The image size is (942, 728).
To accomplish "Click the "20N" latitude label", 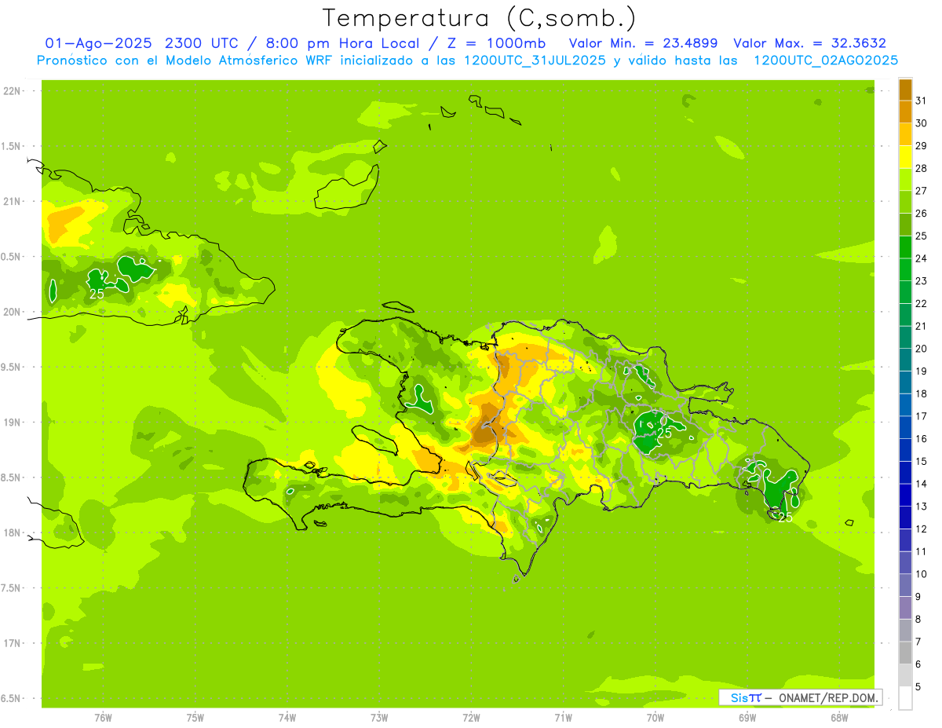I will [12, 312].
